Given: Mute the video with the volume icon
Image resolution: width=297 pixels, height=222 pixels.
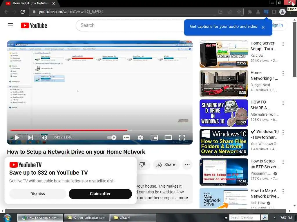Looking at the screenshot, I should (x=44, y=137).
